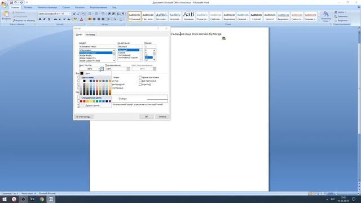Image resolution: width=361 pixels, height=203 pixels.
Task: Undo last action in quick access toolbar
Action: (16, 2)
